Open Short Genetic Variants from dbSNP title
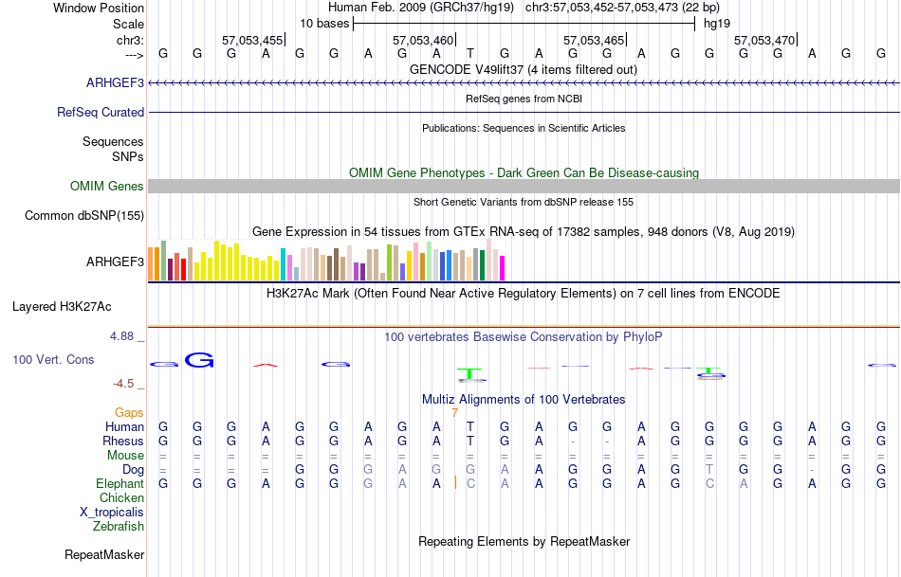Screen dimensions: 901x577 524,202
